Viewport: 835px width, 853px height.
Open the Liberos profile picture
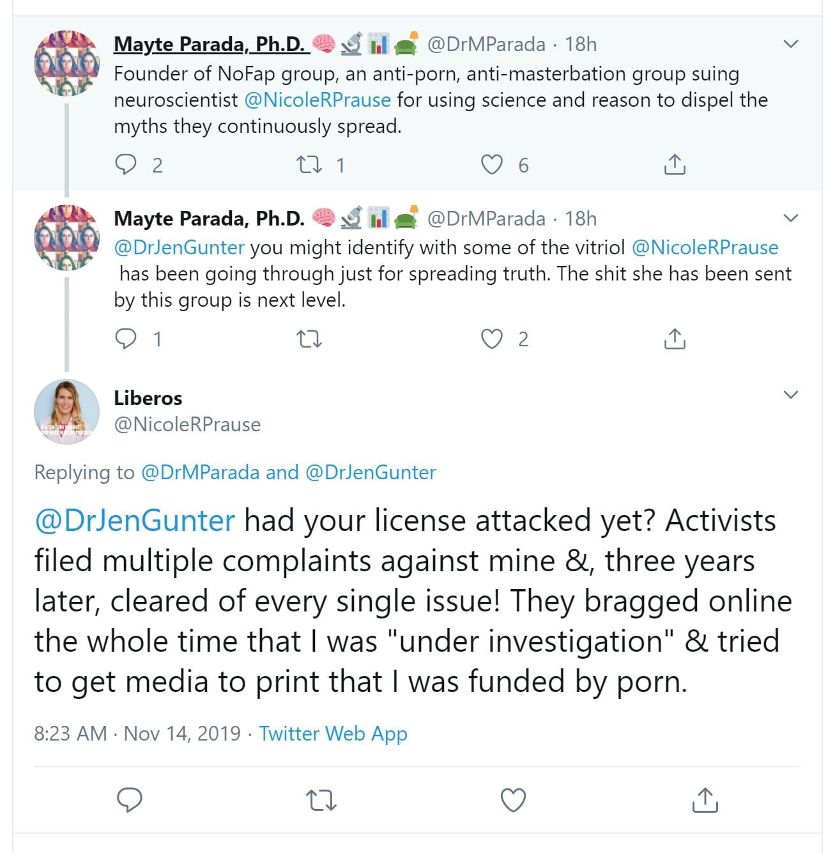66,411
